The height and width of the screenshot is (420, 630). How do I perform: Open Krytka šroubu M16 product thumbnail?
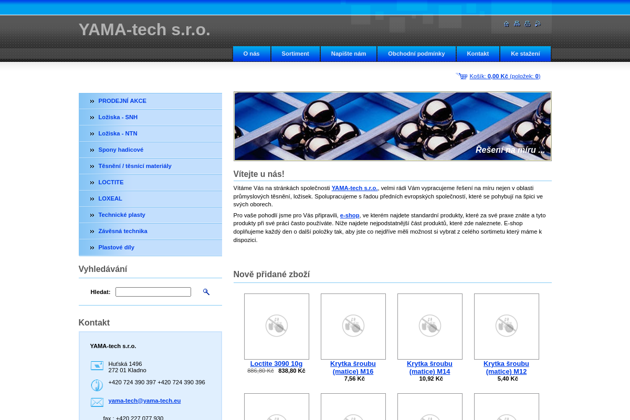click(x=353, y=327)
